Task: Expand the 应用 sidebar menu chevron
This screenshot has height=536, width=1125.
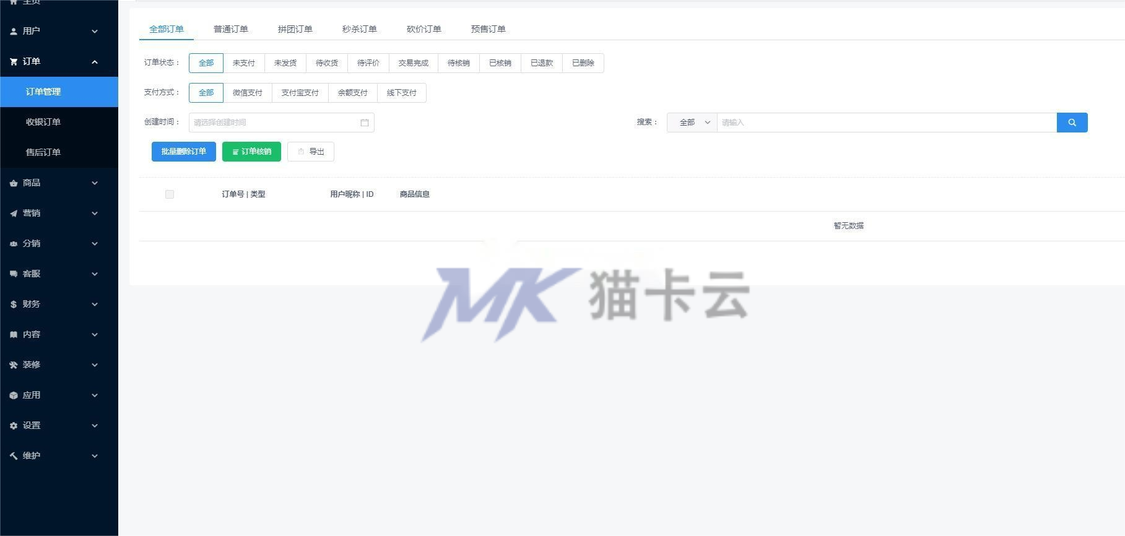Action: 95,395
